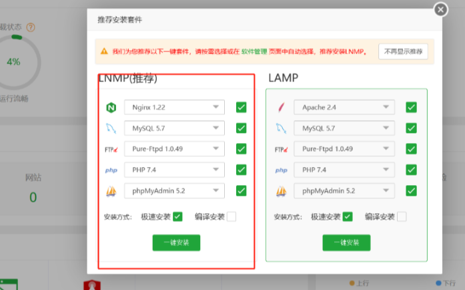Image resolution: width=465 pixels, height=290 pixels.
Task: Click the FTP icon in LNMP column
Action: 111,150
